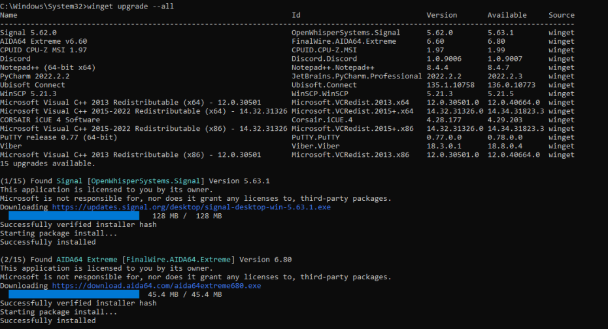Click the Source column header
This screenshot has width=608, height=329.
pos(562,15)
